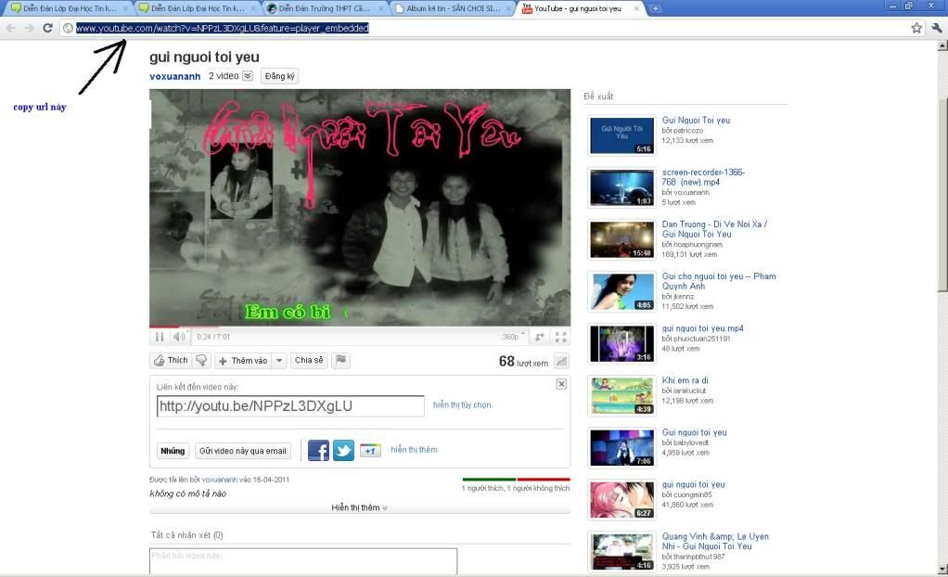Click the comment text box
The height and width of the screenshot is (577, 948).
(303, 560)
